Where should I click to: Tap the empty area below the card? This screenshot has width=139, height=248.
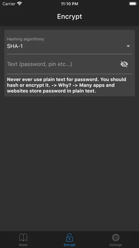click(x=69, y=163)
